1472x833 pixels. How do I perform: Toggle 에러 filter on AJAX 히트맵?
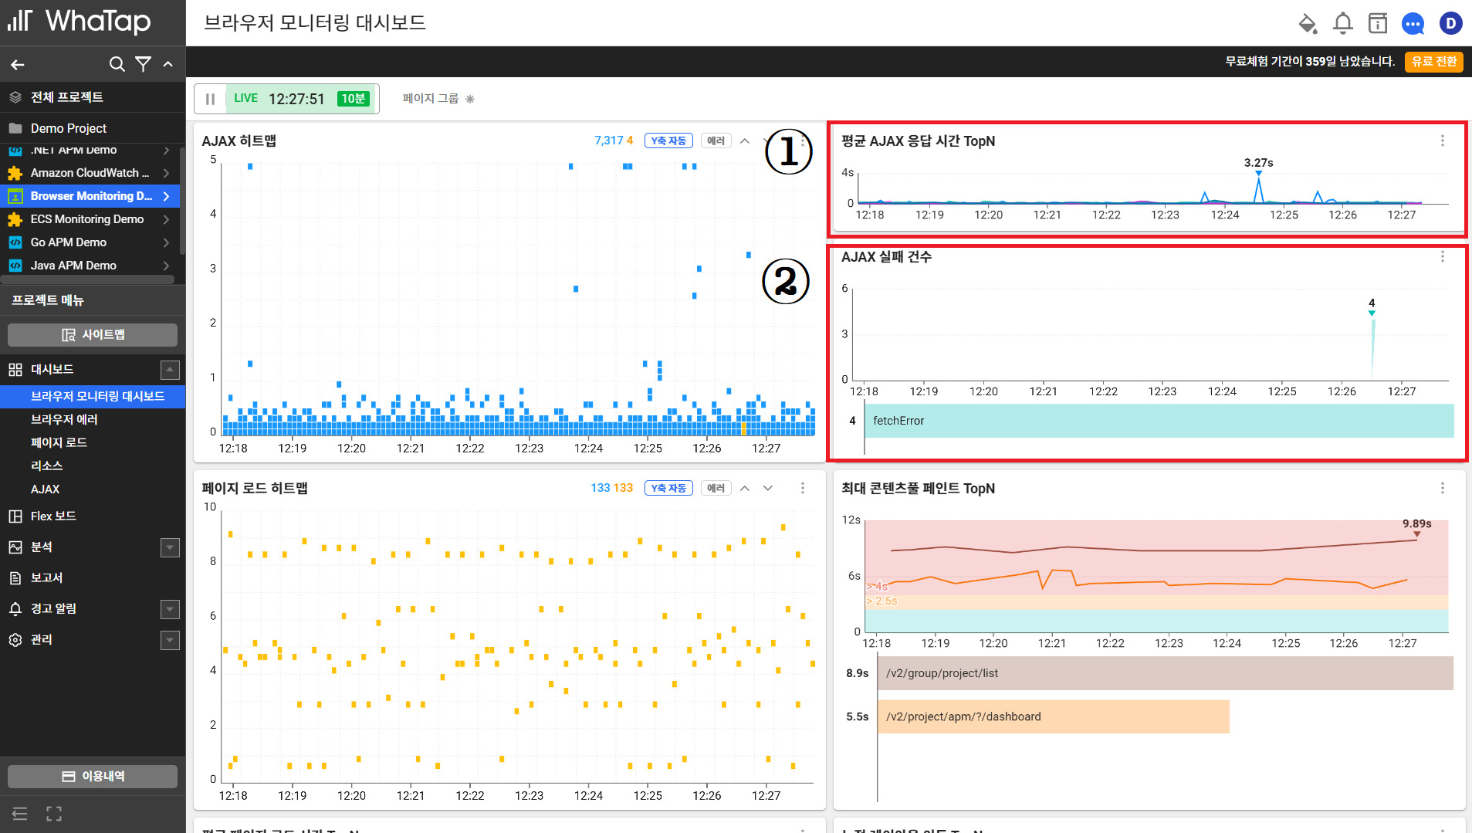(716, 141)
